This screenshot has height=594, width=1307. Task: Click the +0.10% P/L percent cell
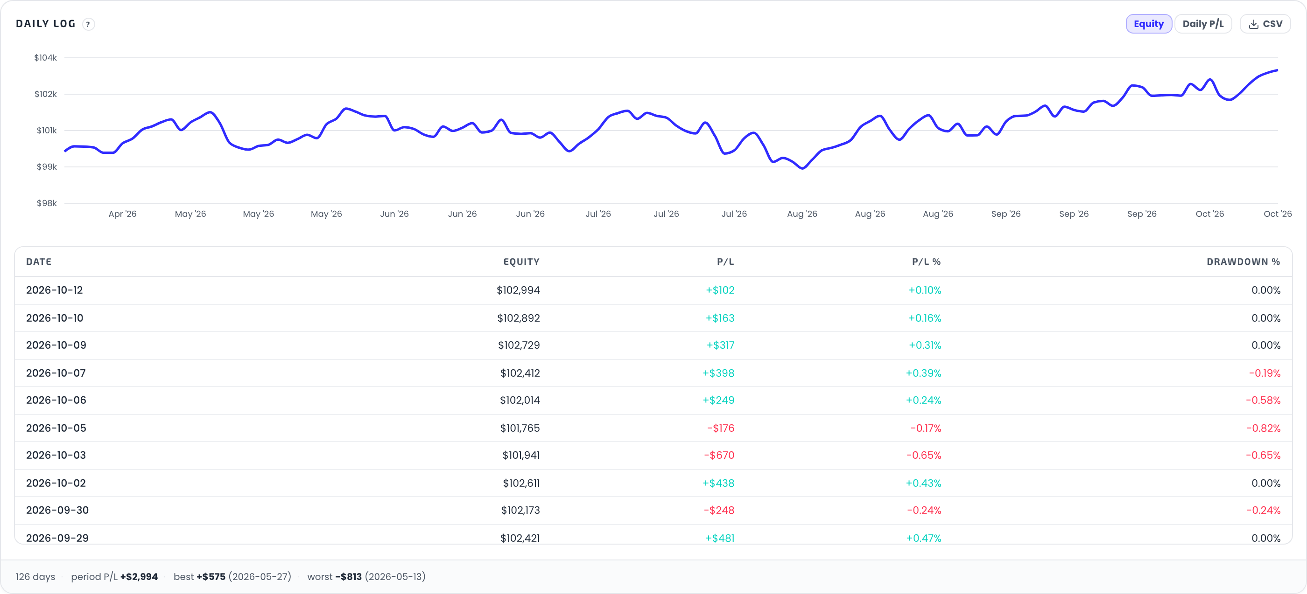925,290
